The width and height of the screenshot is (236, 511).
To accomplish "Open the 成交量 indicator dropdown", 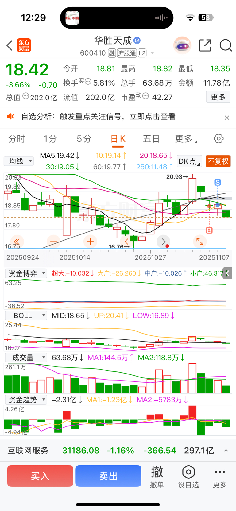I will [x=26, y=358].
